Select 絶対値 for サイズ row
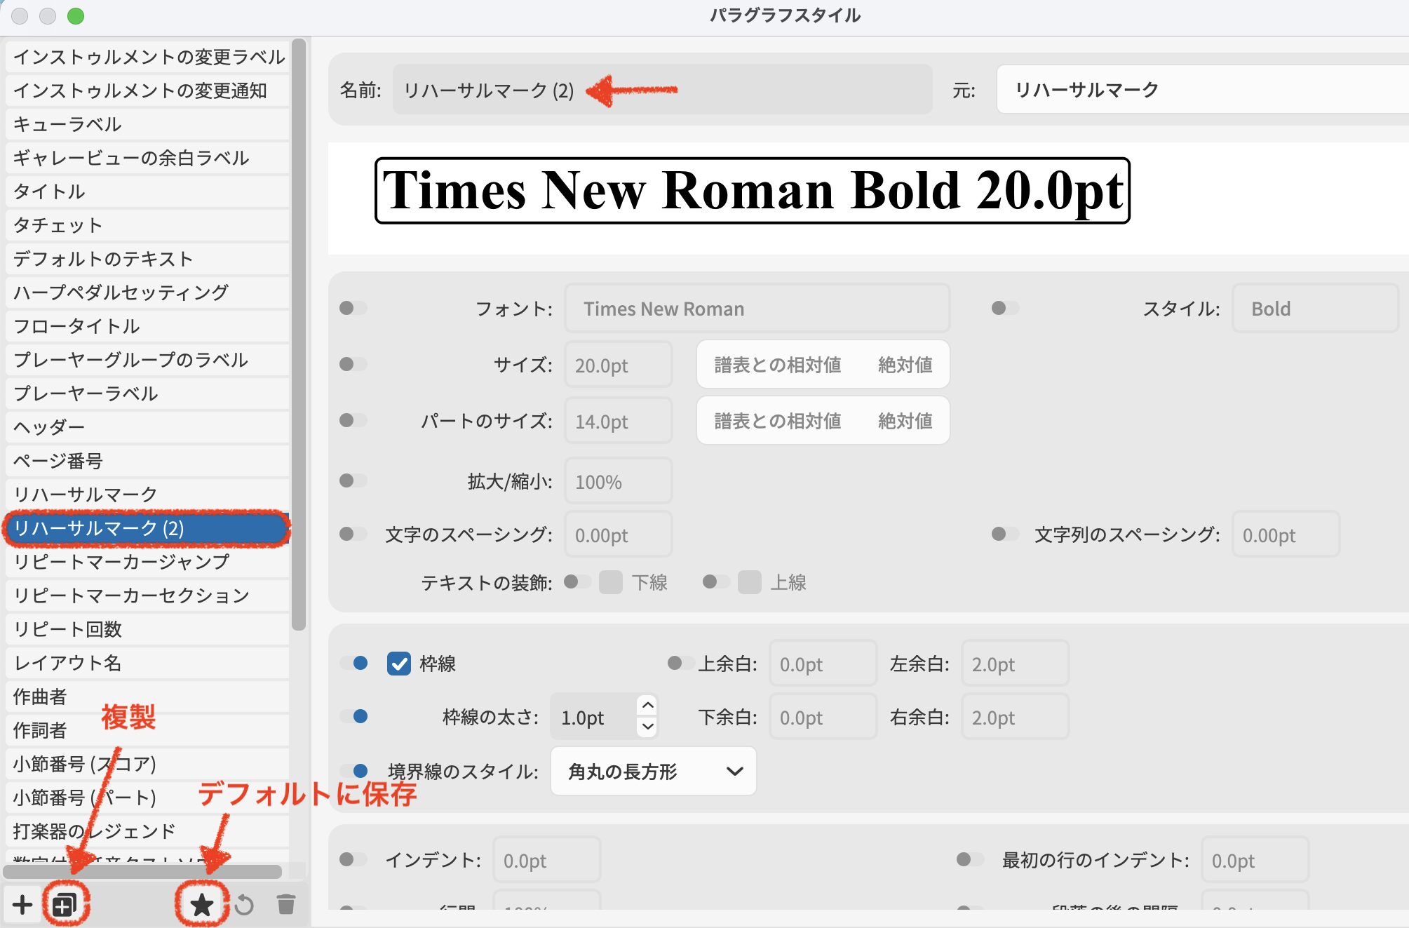1409x928 pixels. point(905,365)
